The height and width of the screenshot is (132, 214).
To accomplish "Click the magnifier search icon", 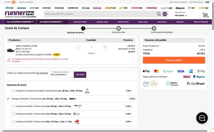I will (159, 14).
